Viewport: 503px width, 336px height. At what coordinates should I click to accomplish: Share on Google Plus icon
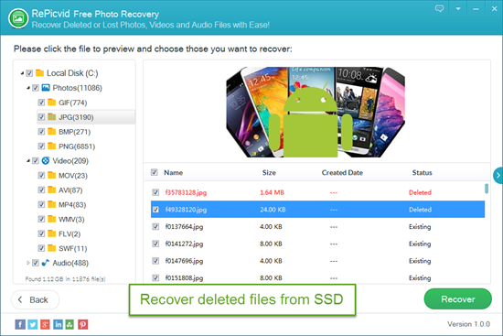point(45,324)
